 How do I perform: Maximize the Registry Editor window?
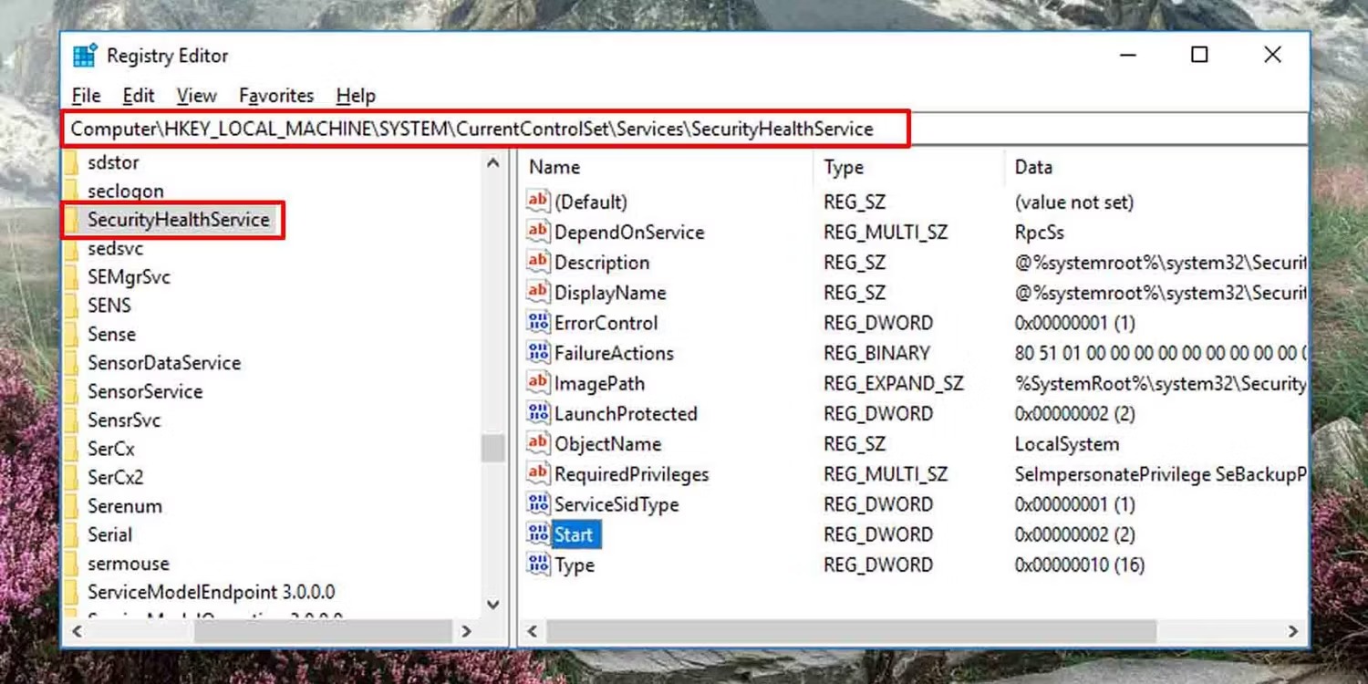(1199, 56)
